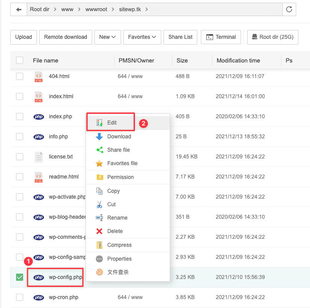Check the index.html checkbox

point(20,96)
